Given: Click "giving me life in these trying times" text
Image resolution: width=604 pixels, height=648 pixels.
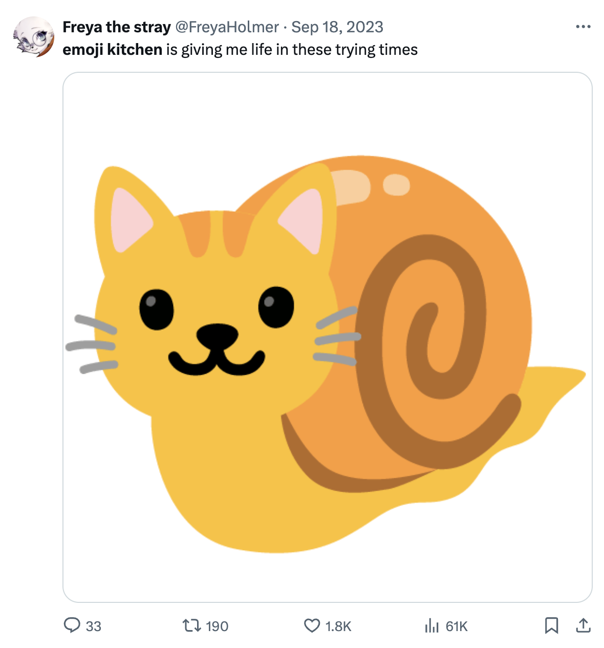Looking at the screenshot, I should click(x=299, y=50).
